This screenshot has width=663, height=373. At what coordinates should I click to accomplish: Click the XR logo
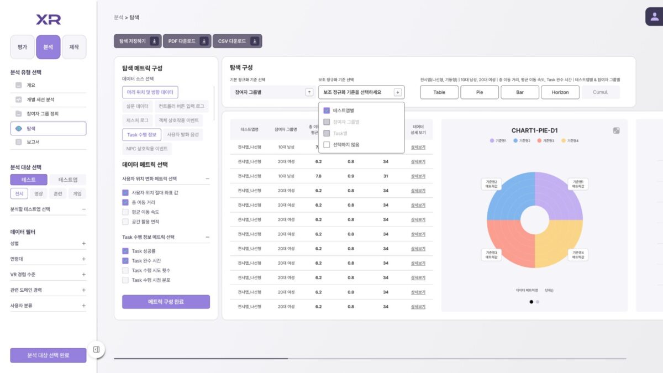tap(49, 20)
